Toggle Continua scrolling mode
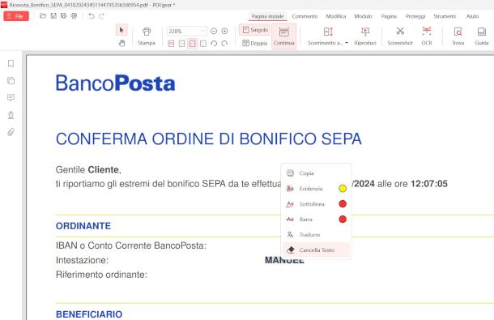Screen dimensions: 494x320 coord(284,36)
